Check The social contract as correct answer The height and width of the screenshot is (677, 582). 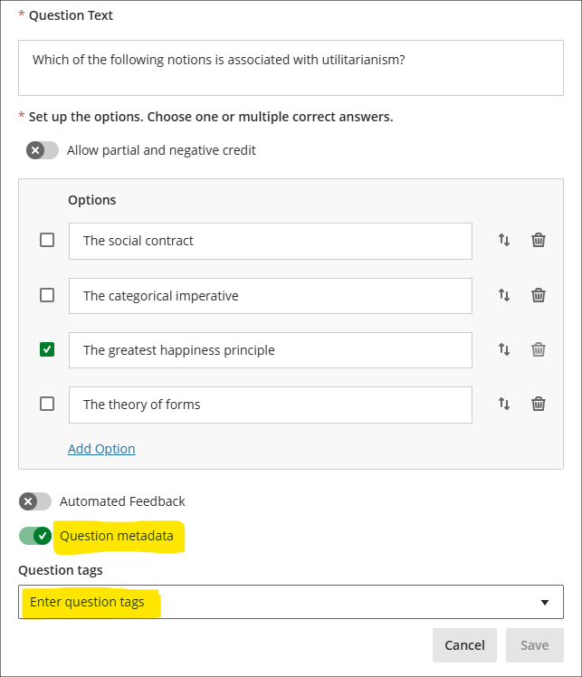coord(47,241)
